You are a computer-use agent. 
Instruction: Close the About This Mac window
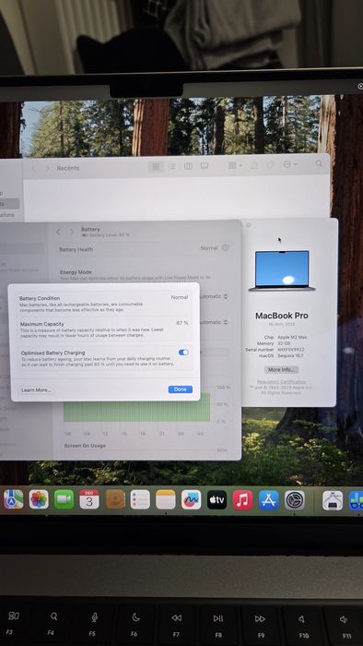coord(248,225)
